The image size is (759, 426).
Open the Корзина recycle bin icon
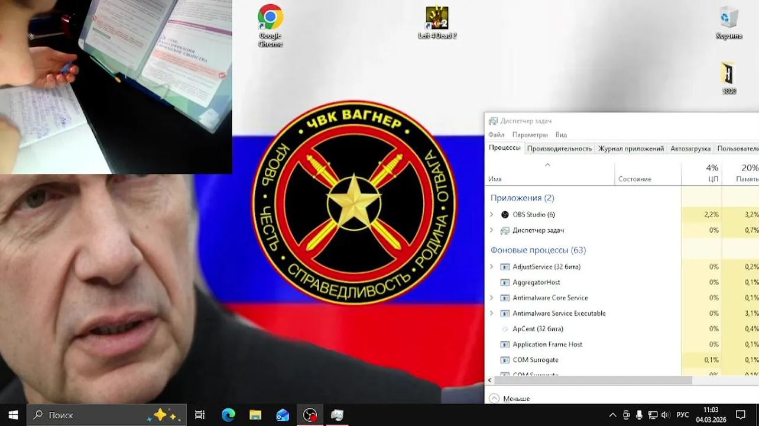pyautogui.click(x=728, y=22)
